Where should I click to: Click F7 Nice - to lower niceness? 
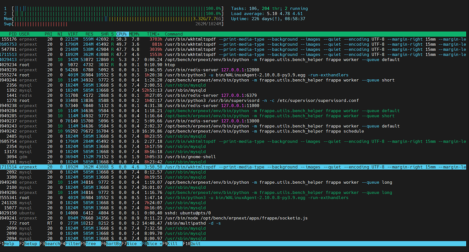[x=131, y=244]
